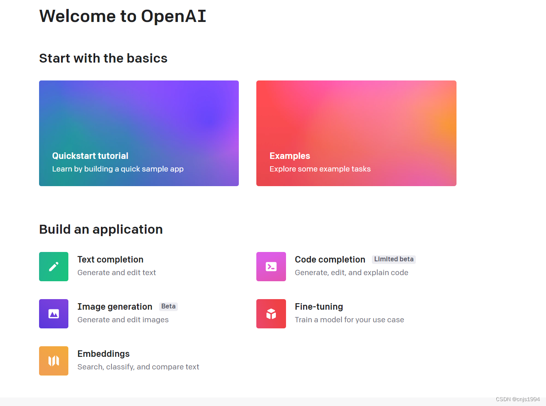The image size is (546, 406).
Task: Open the Text completion link
Action: point(110,259)
